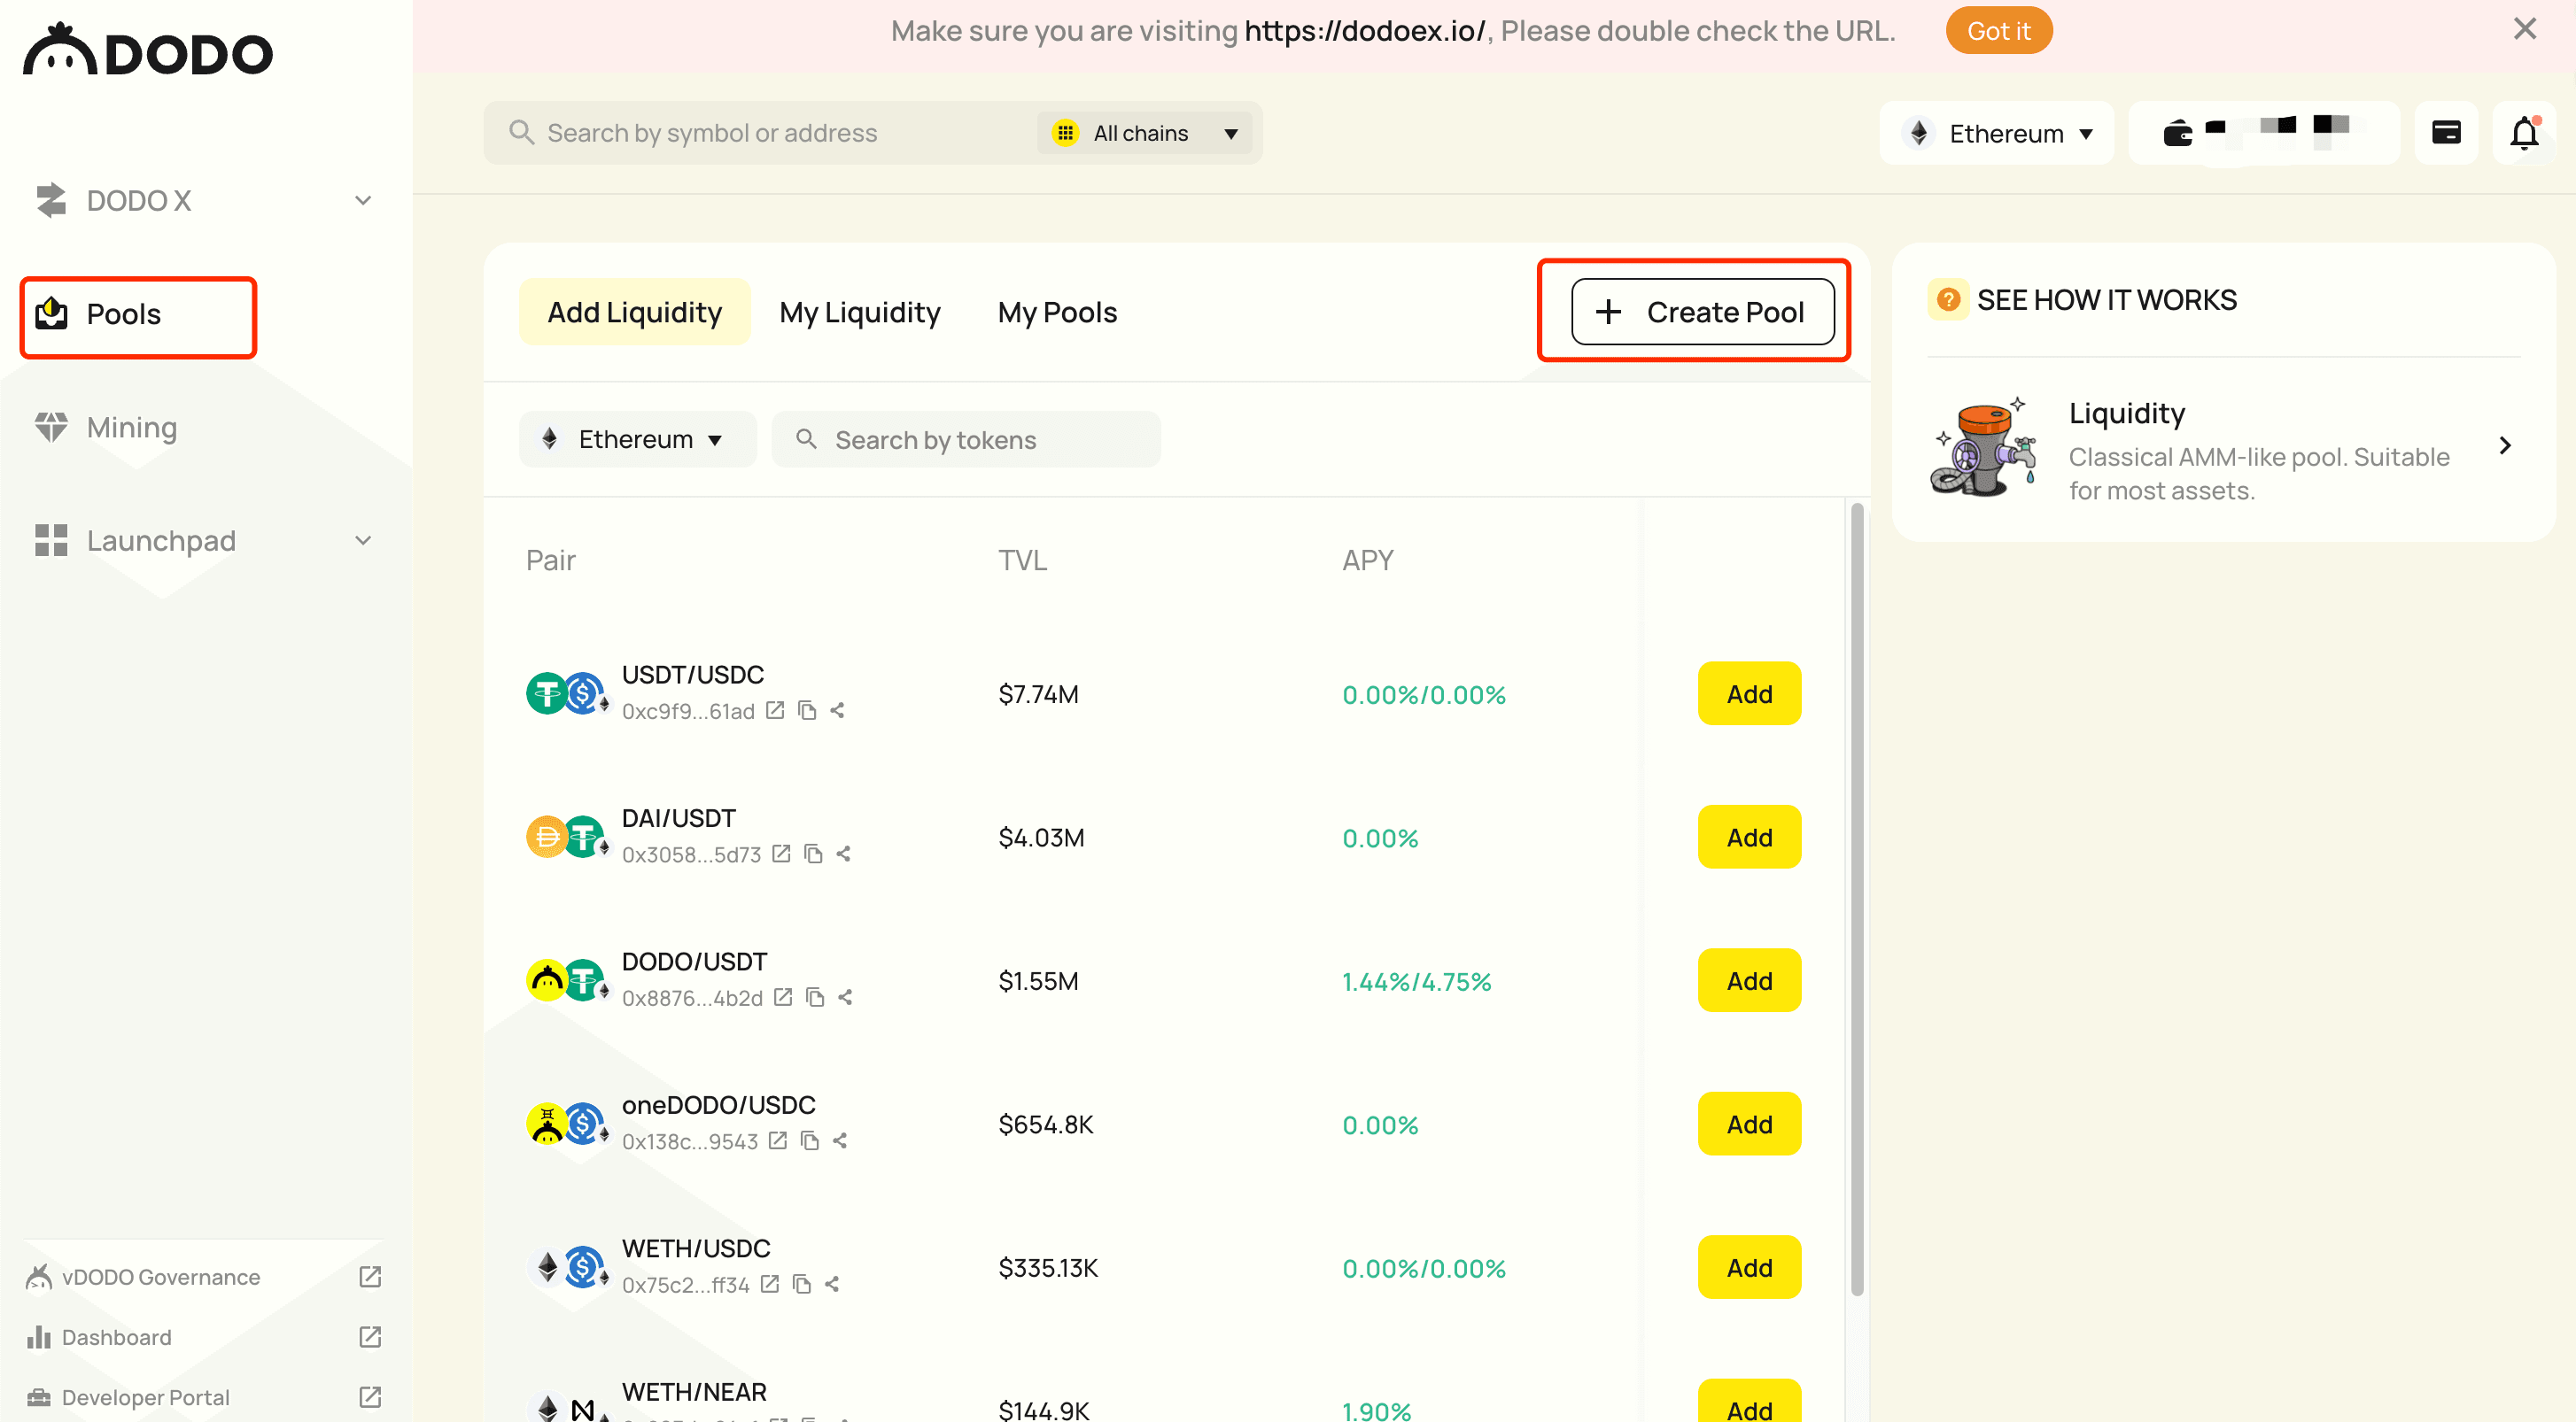
Task: Open DODO/USDT pool in explorer
Action: tap(783, 997)
